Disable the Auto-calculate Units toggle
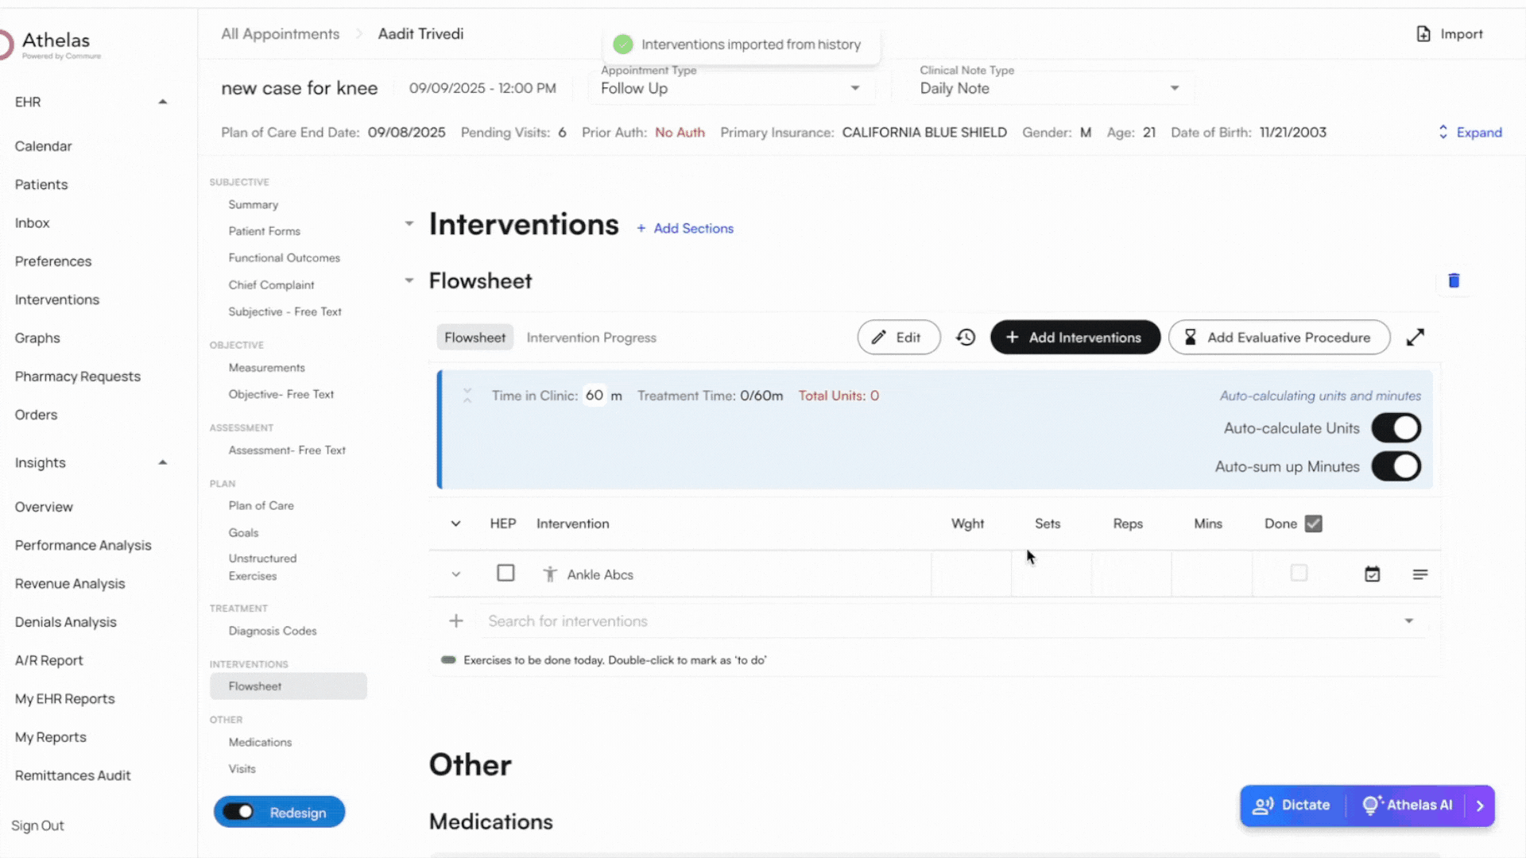The width and height of the screenshot is (1526, 858). [x=1396, y=428]
